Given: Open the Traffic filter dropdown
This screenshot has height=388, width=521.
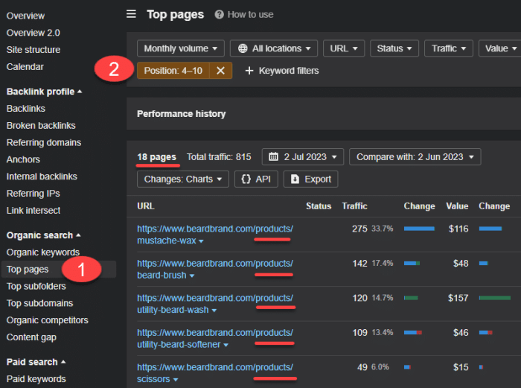Looking at the screenshot, I should pos(449,48).
